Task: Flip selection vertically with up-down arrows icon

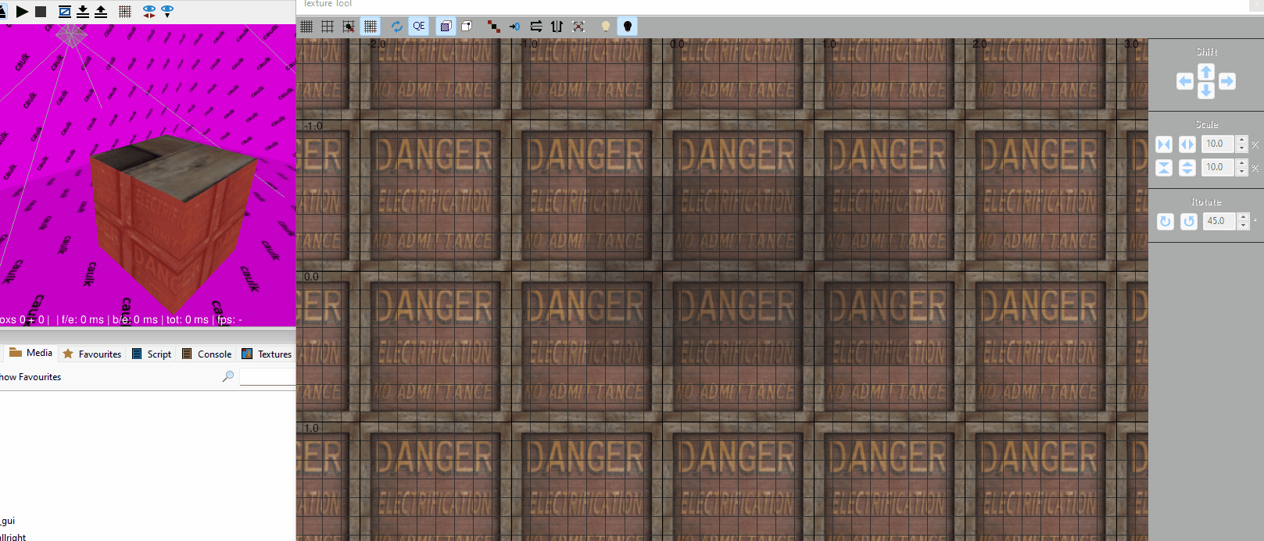Action: tap(557, 27)
